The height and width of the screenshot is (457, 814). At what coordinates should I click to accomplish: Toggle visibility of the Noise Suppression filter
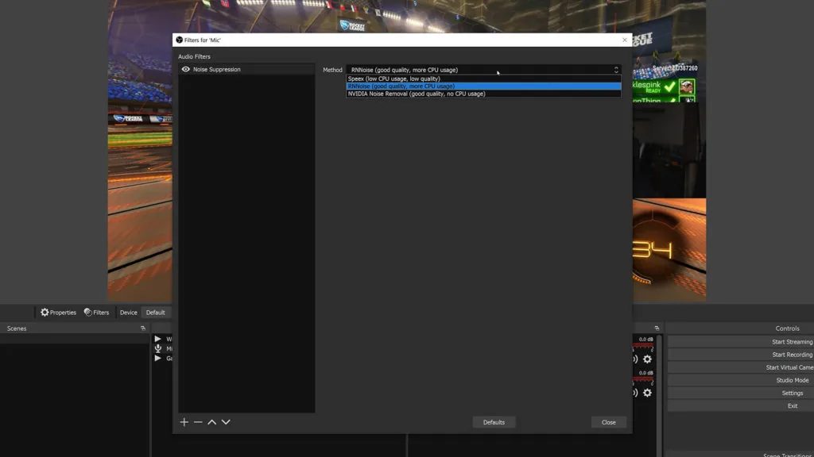[x=184, y=69]
